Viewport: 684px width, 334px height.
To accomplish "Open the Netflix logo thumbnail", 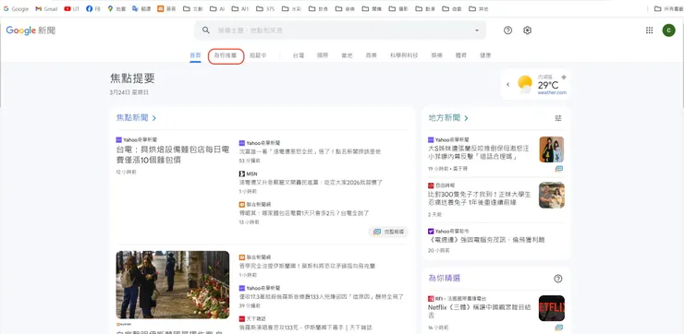I will (x=552, y=308).
